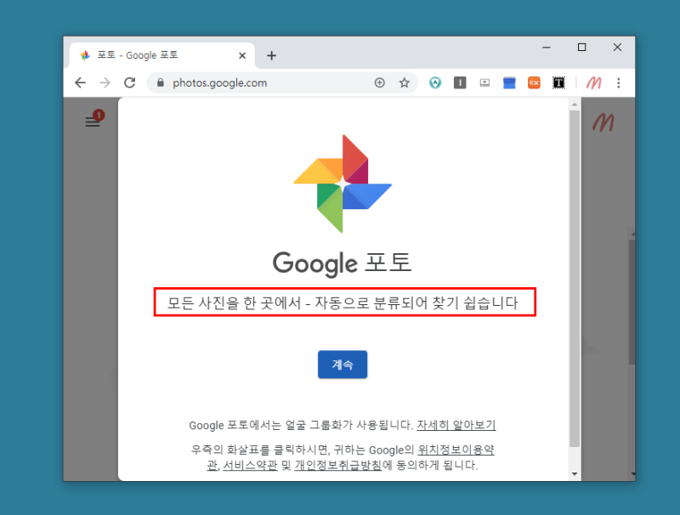The image size is (680, 515).
Task: Open the 자세히 알아보기 link
Action: 456,425
